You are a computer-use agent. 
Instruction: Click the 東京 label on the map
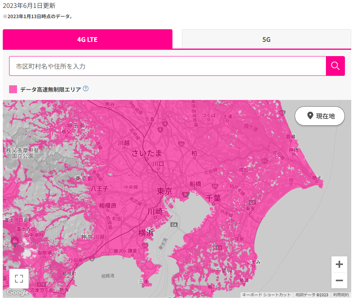165,191
